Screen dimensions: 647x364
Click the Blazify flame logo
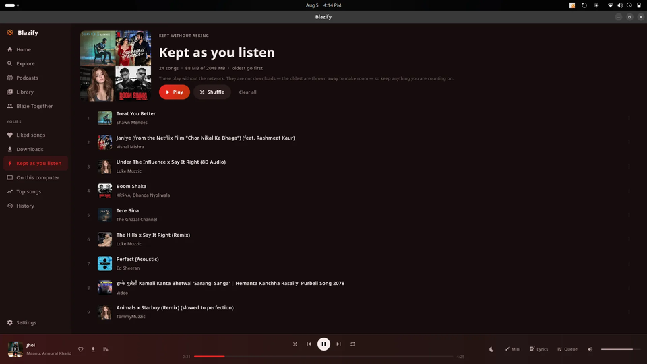pyautogui.click(x=10, y=32)
